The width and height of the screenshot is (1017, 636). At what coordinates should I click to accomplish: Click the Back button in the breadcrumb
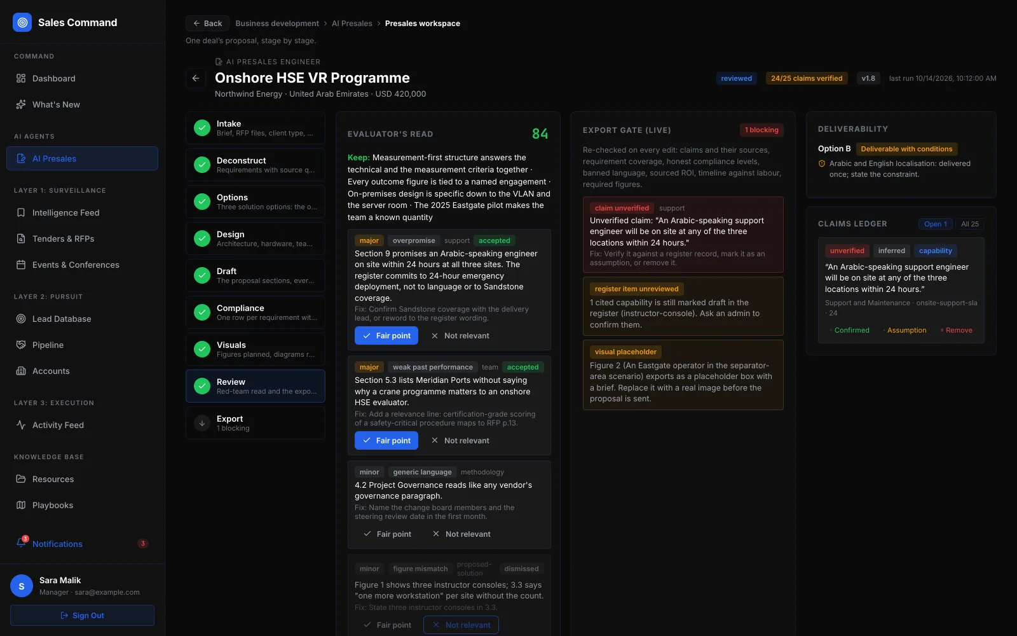(207, 24)
